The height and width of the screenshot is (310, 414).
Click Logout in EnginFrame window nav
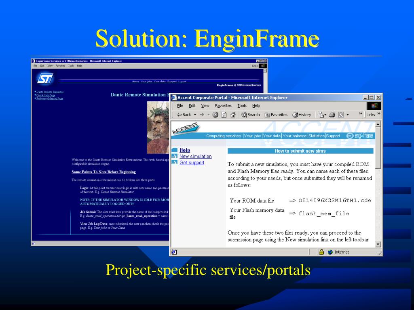182,82
